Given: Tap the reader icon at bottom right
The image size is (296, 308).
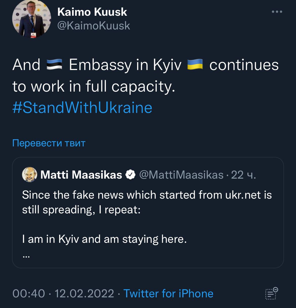Looking at the screenshot, I should pyautogui.click(x=271, y=294).
